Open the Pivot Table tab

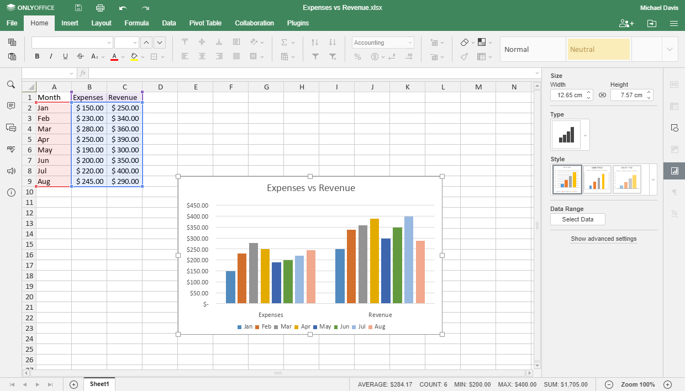(x=205, y=23)
